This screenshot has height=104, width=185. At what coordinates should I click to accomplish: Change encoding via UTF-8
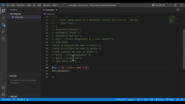click(x=139, y=100)
